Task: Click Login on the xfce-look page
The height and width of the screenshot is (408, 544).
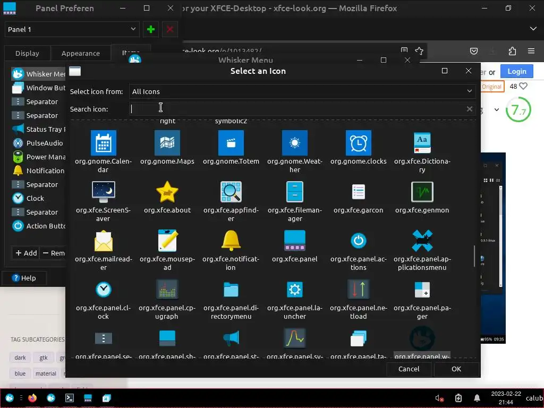Action: tap(516, 72)
